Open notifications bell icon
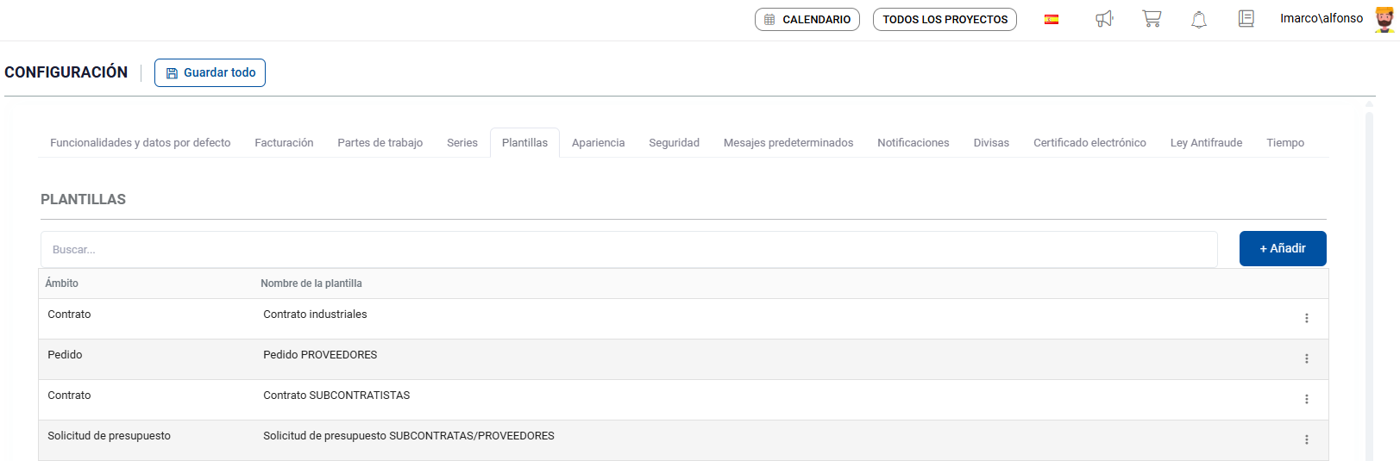1400x461 pixels. pyautogui.click(x=1199, y=19)
